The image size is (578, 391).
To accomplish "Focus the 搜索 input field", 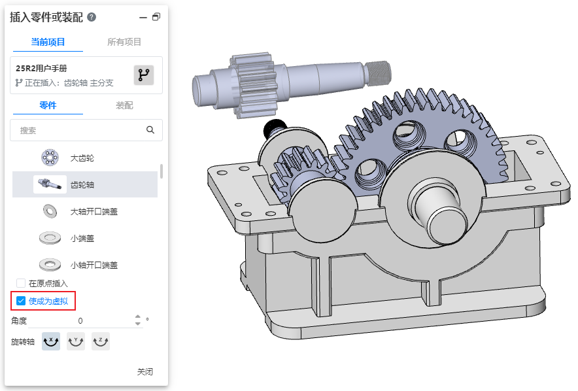I will (x=86, y=130).
